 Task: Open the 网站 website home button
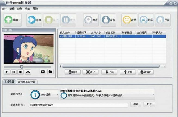coord(163,20)
